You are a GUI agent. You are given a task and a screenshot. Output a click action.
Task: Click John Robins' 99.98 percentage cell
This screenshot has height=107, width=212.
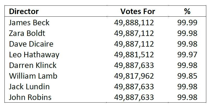187,97
